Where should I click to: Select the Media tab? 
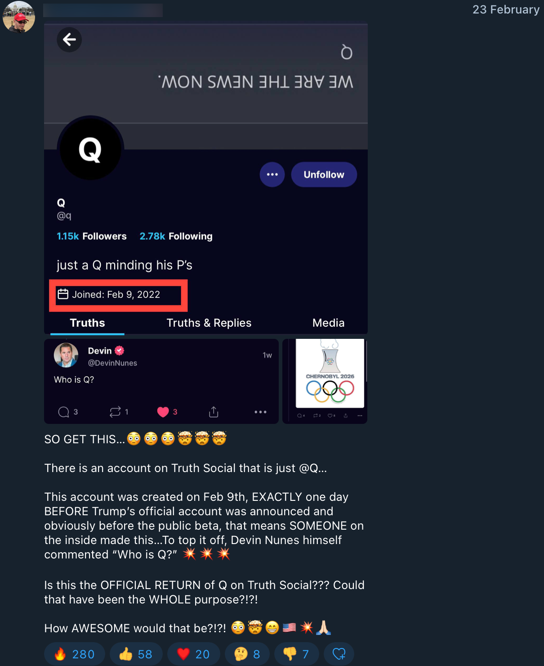pyautogui.click(x=328, y=323)
